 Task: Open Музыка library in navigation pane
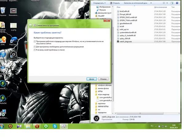tap(102, 10)
